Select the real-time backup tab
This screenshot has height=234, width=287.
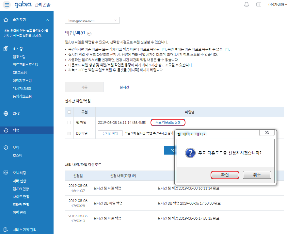point(124,87)
